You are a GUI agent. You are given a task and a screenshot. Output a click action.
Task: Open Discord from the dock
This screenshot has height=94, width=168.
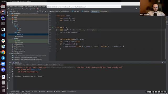tap(3, 70)
